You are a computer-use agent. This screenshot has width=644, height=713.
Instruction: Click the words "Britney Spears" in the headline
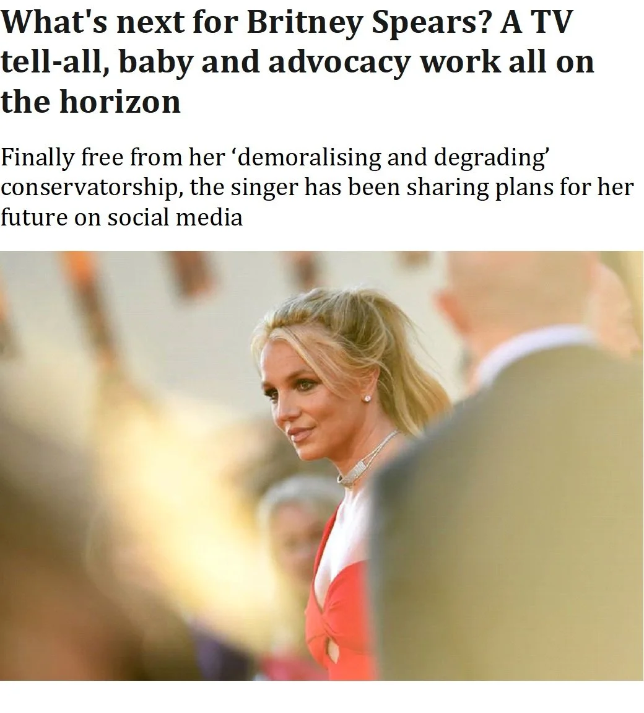coord(369,22)
